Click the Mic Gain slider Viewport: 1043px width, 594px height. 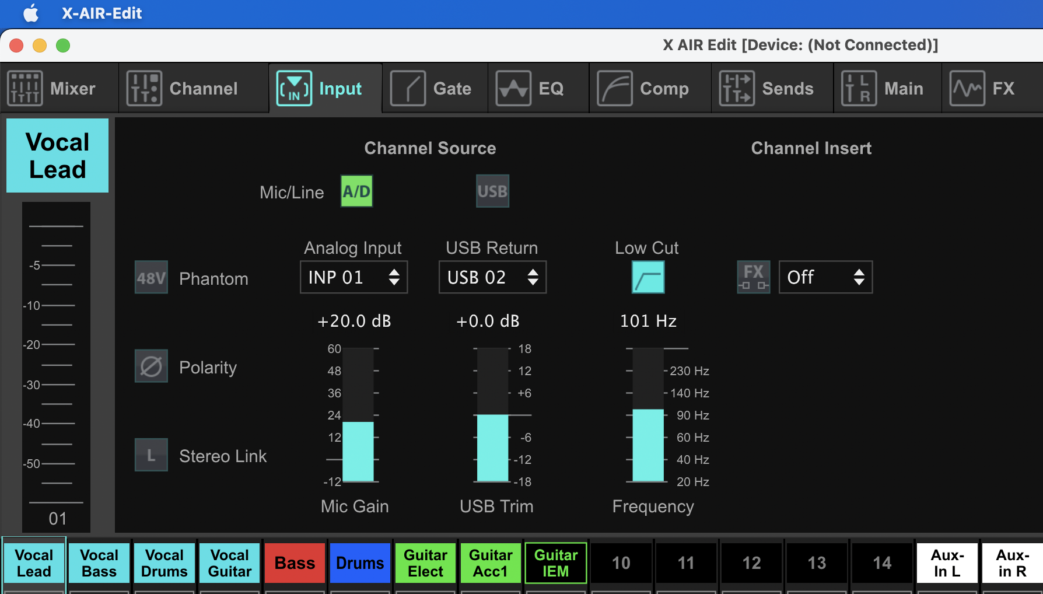click(x=358, y=415)
